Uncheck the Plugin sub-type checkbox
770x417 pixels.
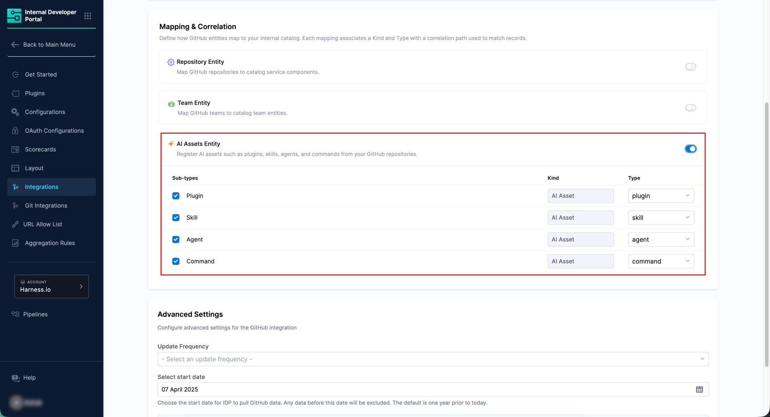176,196
